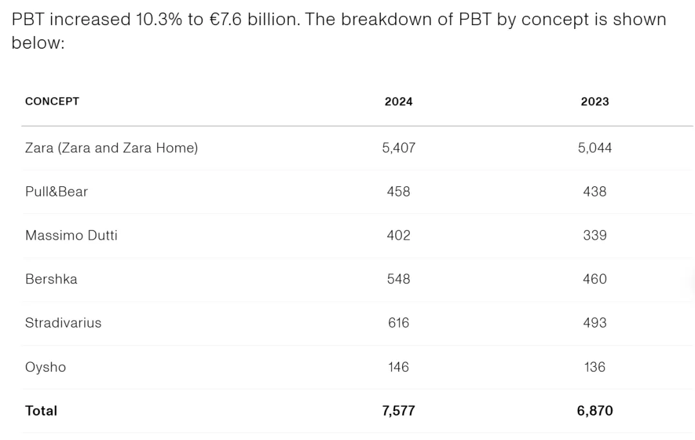The width and height of the screenshot is (695, 440).
Task: Select the Bershka row label
Action: click(x=51, y=279)
